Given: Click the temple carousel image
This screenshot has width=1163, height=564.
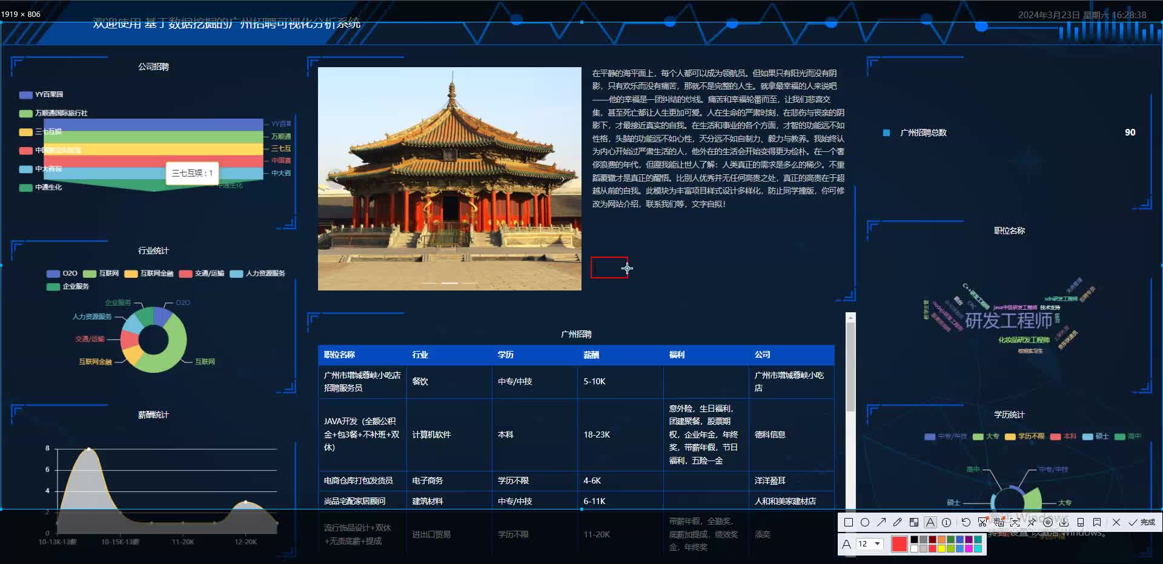Looking at the screenshot, I should [449, 179].
